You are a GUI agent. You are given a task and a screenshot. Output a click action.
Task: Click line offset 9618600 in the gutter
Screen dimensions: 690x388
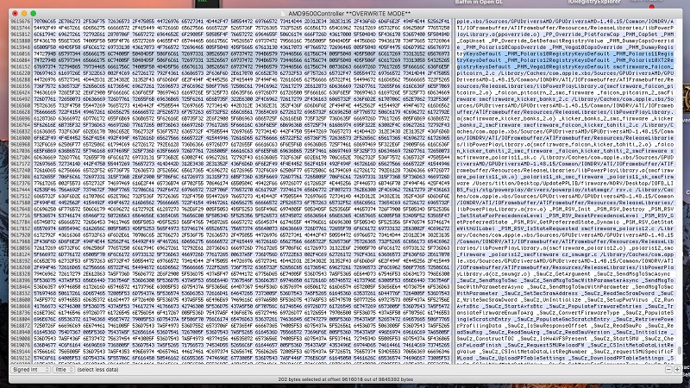pos(20,299)
